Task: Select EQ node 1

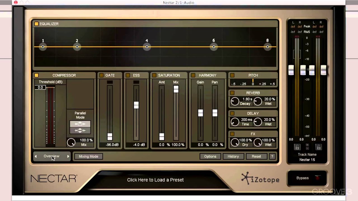Action: [x=43, y=47]
